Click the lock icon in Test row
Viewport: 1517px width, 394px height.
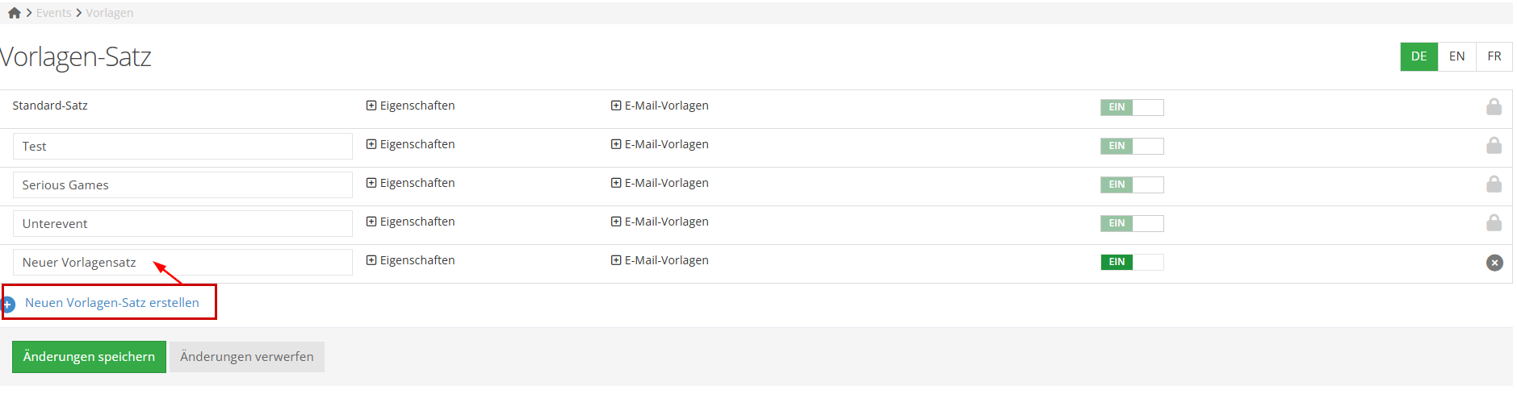click(1494, 145)
